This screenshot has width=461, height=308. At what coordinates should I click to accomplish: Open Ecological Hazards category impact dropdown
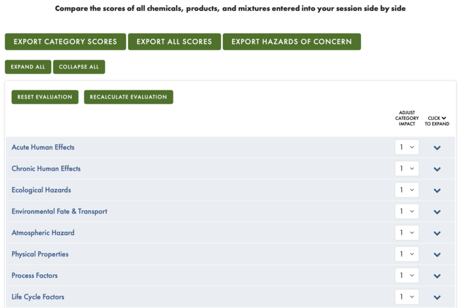pyautogui.click(x=407, y=190)
